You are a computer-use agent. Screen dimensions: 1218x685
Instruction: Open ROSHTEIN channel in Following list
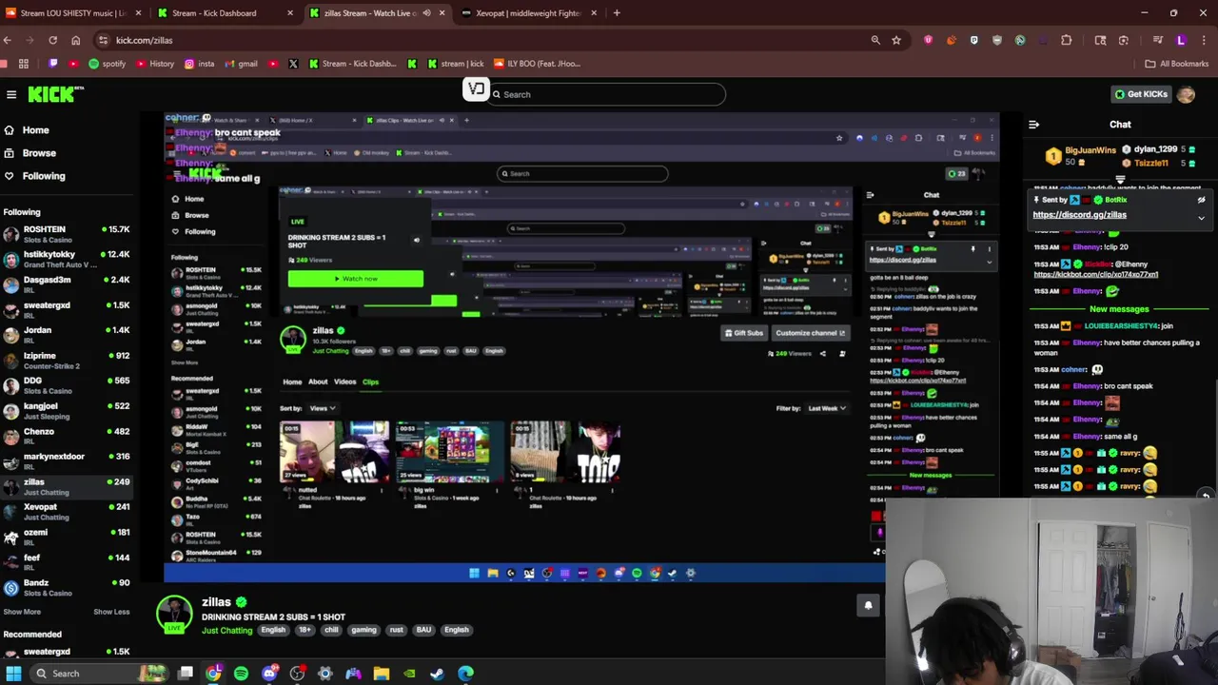[x=67, y=234]
